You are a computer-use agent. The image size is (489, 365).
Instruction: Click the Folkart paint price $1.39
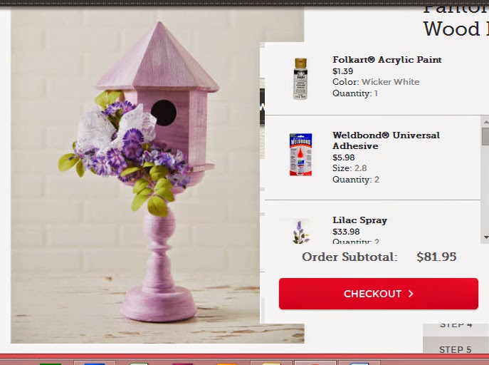pyautogui.click(x=343, y=71)
